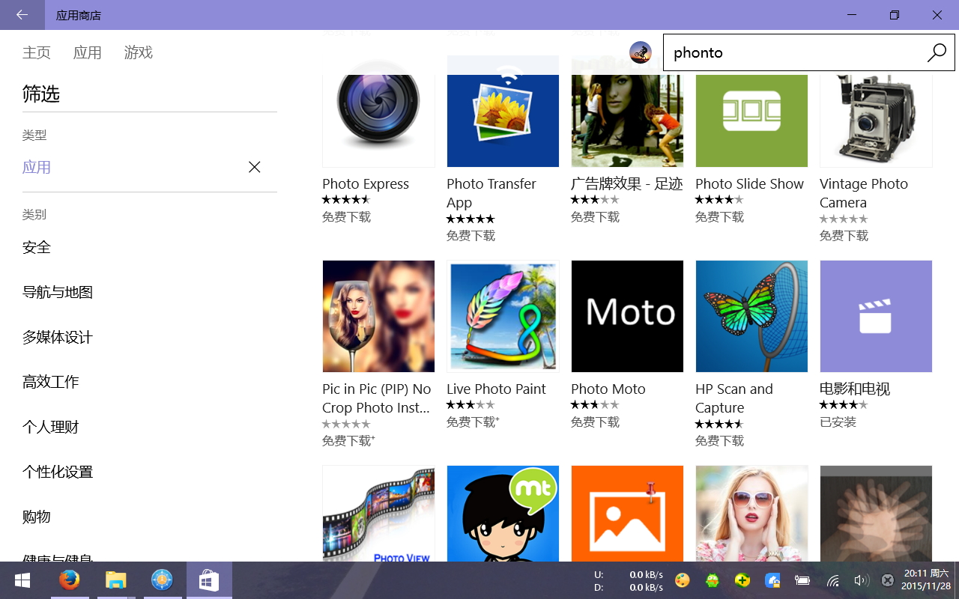This screenshot has width=959, height=599.
Task: Open the green Photo Slide Show icon
Action: (x=751, y=111)
